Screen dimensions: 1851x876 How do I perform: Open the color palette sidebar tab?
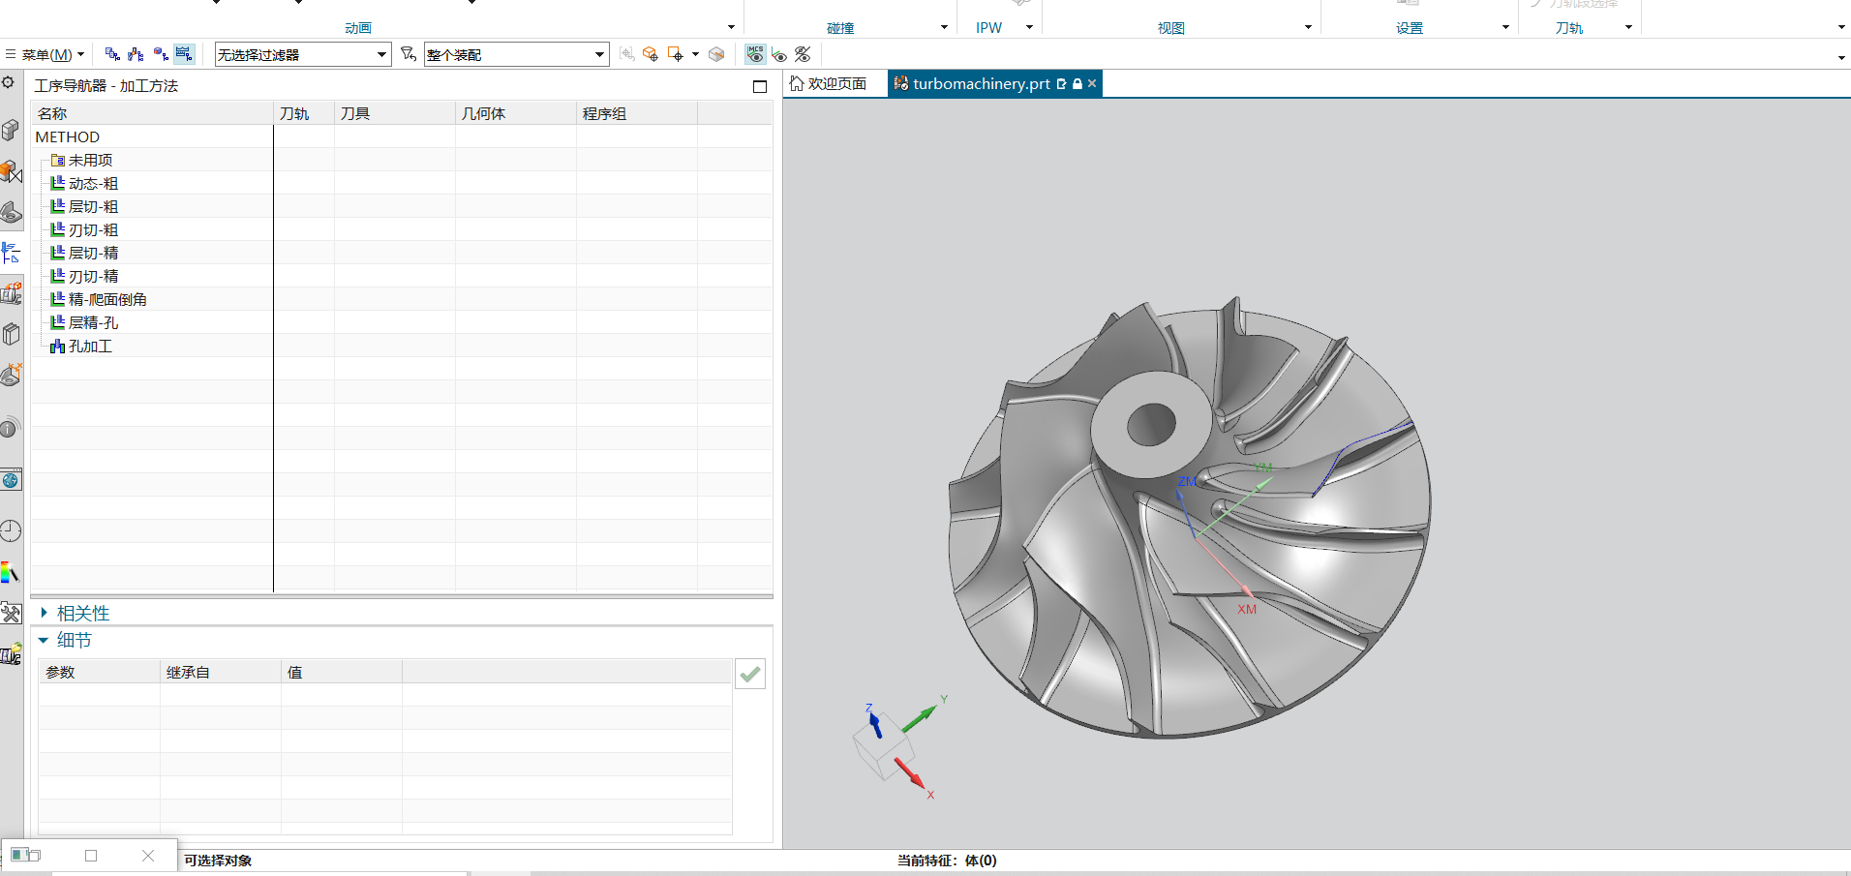pyautogui.click(x=11, y=573)
